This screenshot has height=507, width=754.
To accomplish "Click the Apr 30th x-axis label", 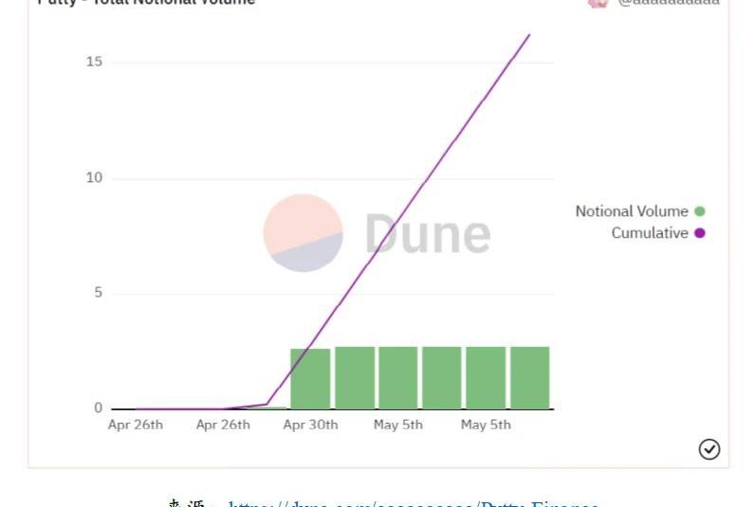I will tap(310, 425).
